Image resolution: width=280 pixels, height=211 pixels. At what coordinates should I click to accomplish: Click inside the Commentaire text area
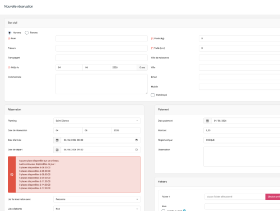coord(101,84)
